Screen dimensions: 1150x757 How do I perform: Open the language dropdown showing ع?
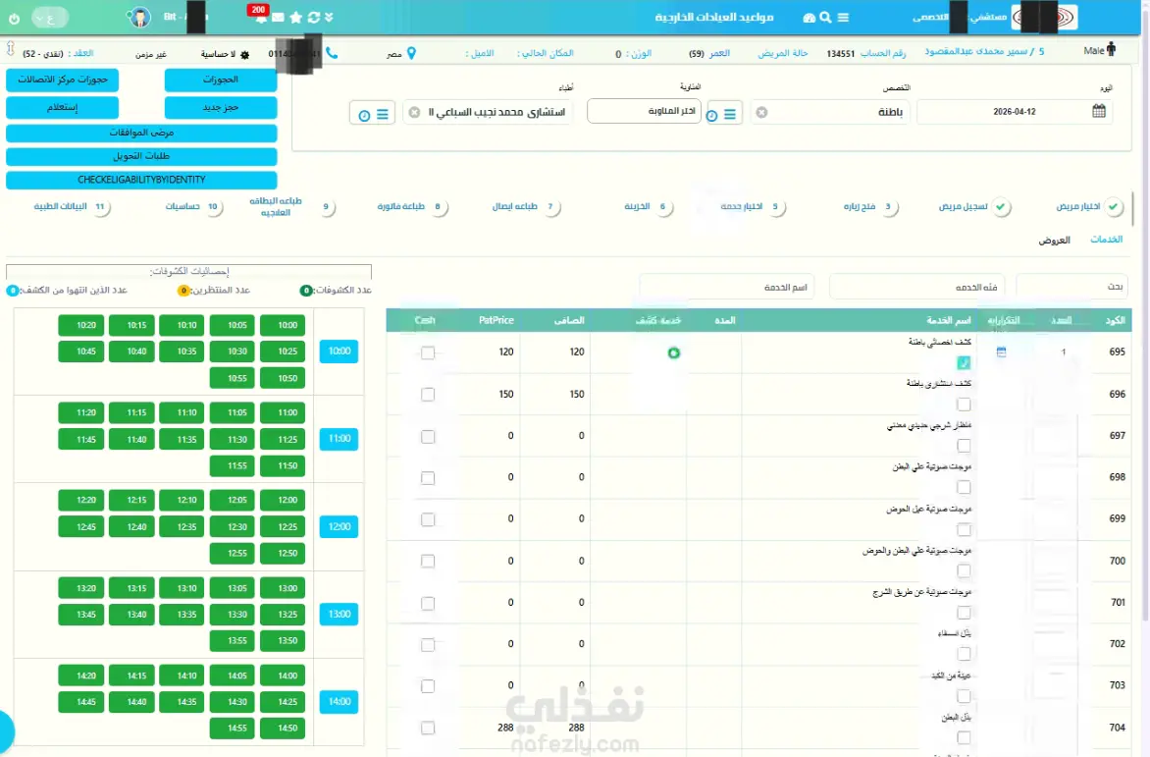pyautogui.click(x=50, y=18)
